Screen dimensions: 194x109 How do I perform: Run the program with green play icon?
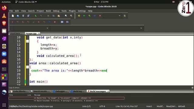(x=84, y=16)
